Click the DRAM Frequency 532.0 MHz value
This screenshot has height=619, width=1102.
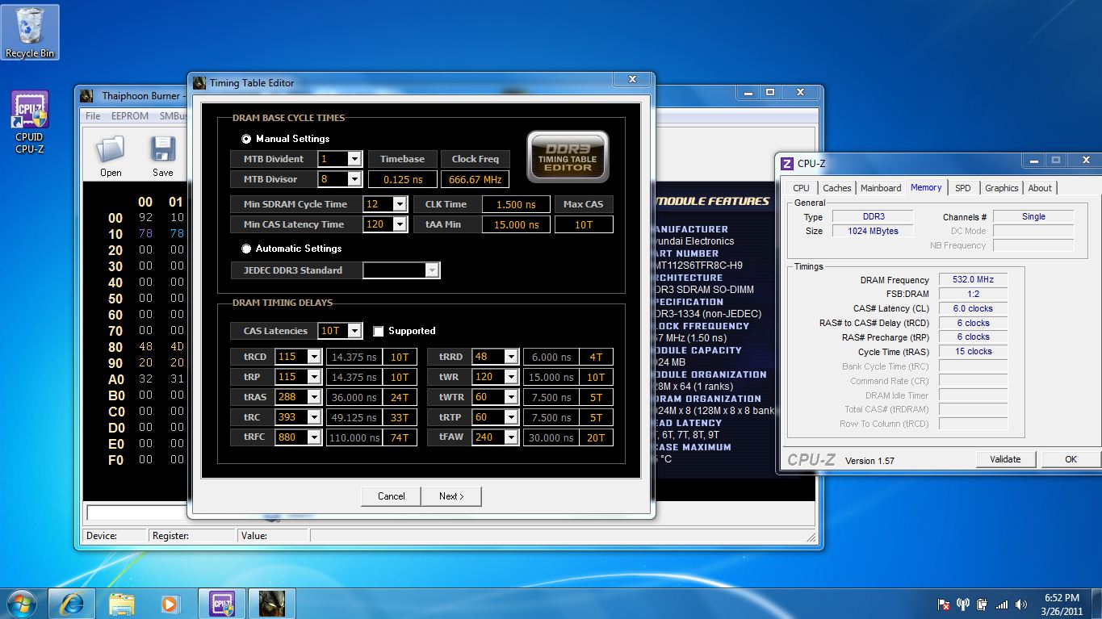click(x=973, y=279)
